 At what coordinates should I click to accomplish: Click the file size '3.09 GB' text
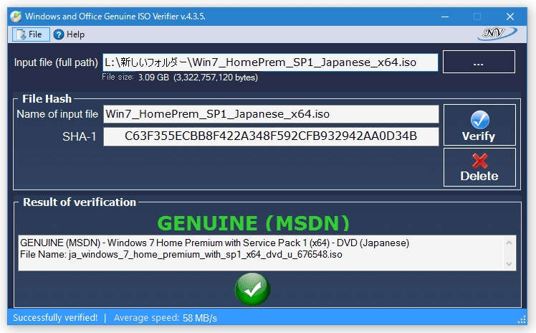coord(153,78)
